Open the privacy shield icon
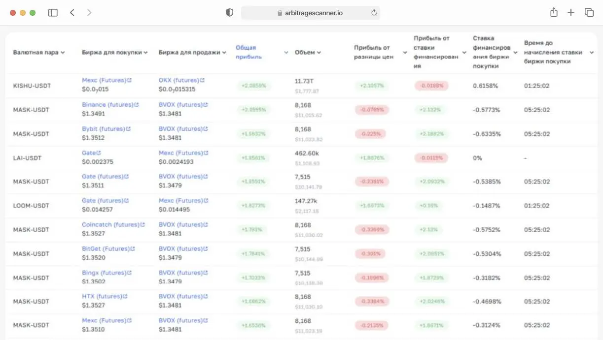Screen dimensions: 603x340 click(x=229, y=13)
